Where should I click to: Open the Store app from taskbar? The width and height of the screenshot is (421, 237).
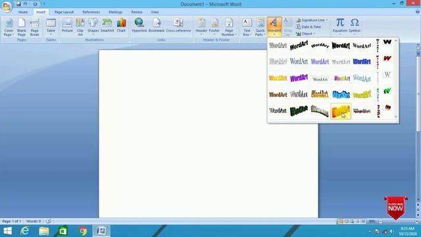pyautogui.click(x=63, y=231)
